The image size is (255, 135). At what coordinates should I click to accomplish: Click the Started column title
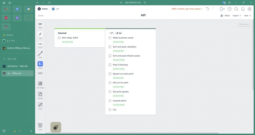point(62,33)
